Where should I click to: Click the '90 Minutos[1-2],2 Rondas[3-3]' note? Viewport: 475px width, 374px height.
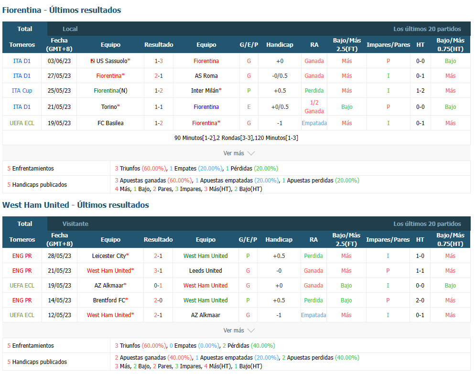click(236, 138)
